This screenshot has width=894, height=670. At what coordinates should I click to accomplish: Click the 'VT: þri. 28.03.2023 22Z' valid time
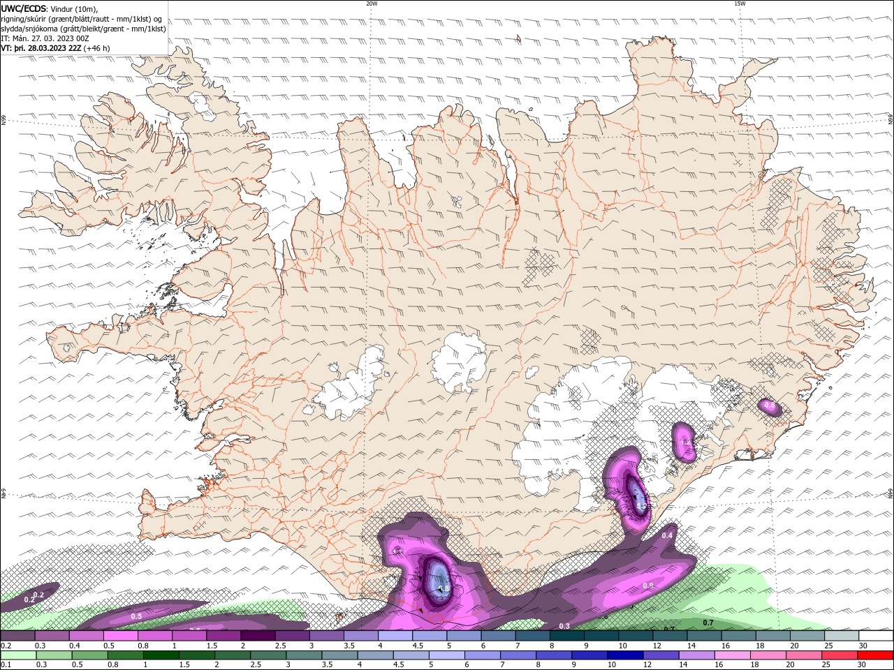[41, 48]
